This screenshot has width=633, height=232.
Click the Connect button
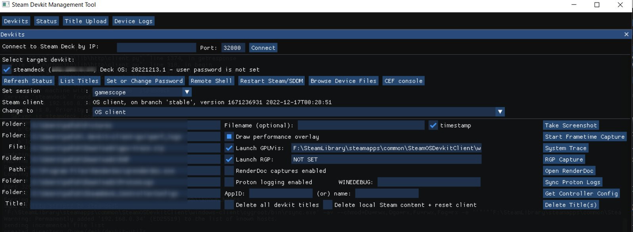(x=263, y=47)
